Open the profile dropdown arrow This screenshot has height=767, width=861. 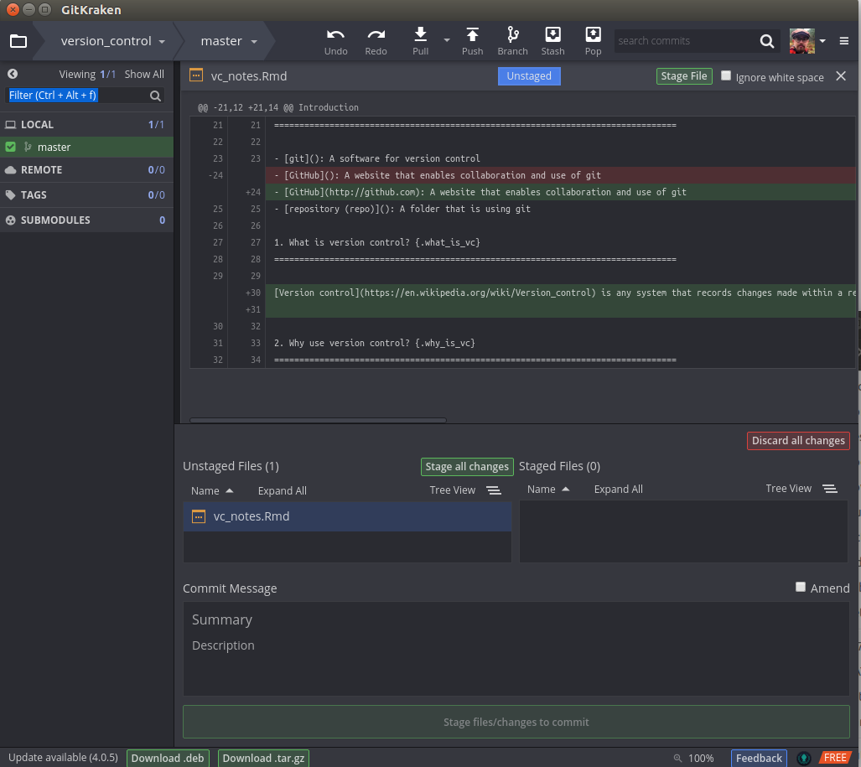(x=822, y=41)
